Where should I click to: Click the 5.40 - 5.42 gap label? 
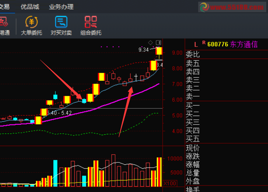point(60,113)
